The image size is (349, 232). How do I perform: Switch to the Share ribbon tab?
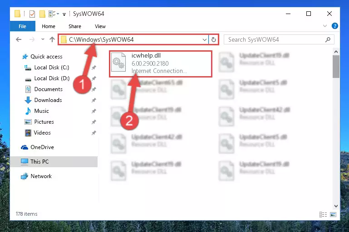tap(75, 26)
